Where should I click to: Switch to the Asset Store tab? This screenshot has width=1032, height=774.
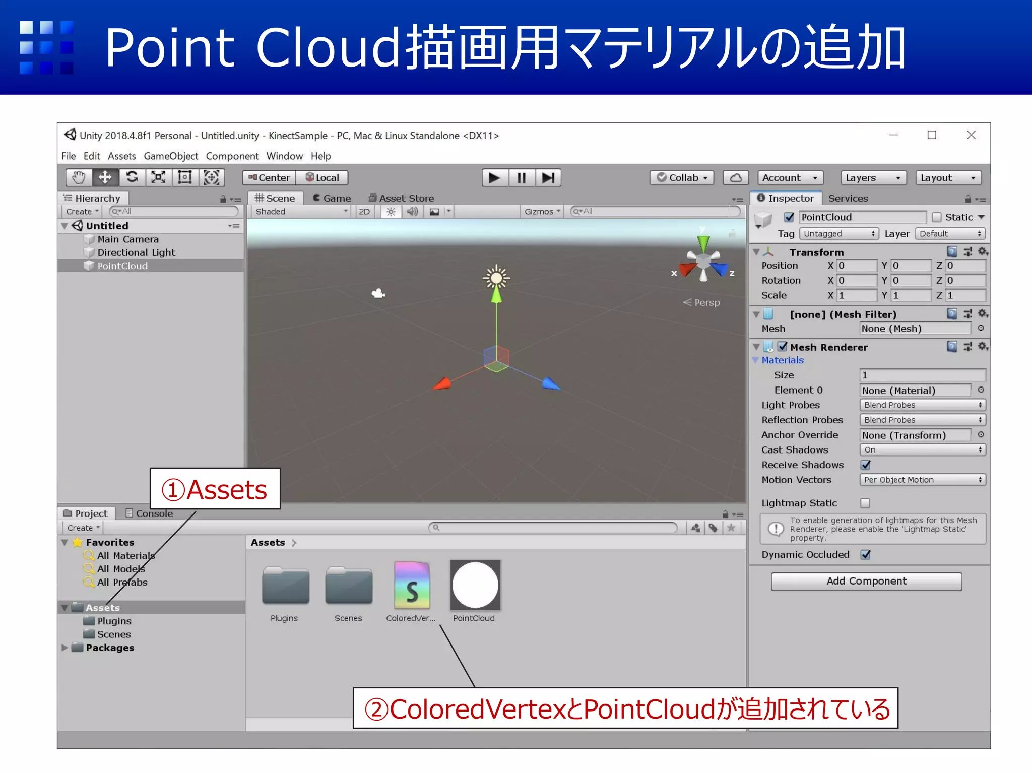[401, 198]
